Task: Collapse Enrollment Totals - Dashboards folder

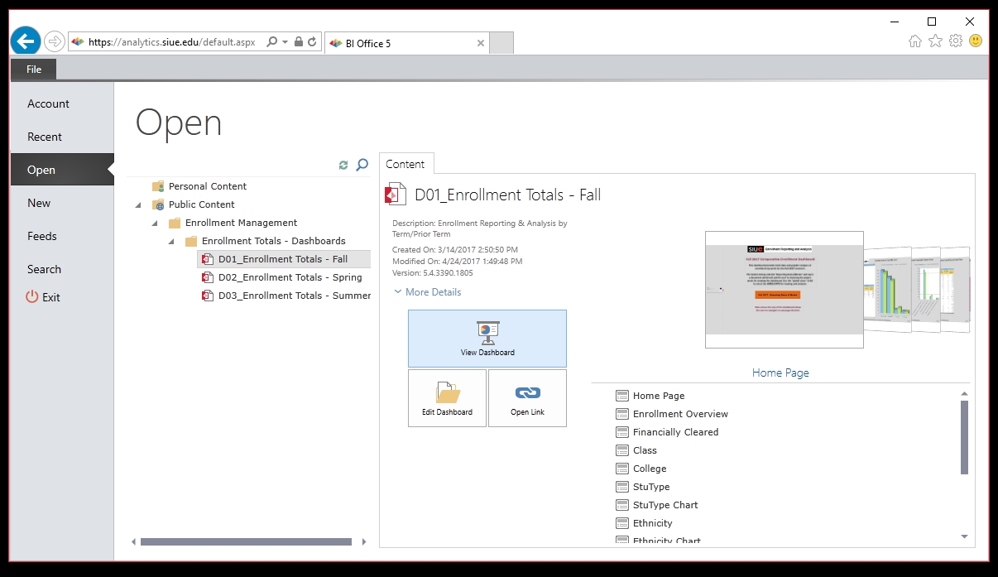Action: click(x=171, y=241)
